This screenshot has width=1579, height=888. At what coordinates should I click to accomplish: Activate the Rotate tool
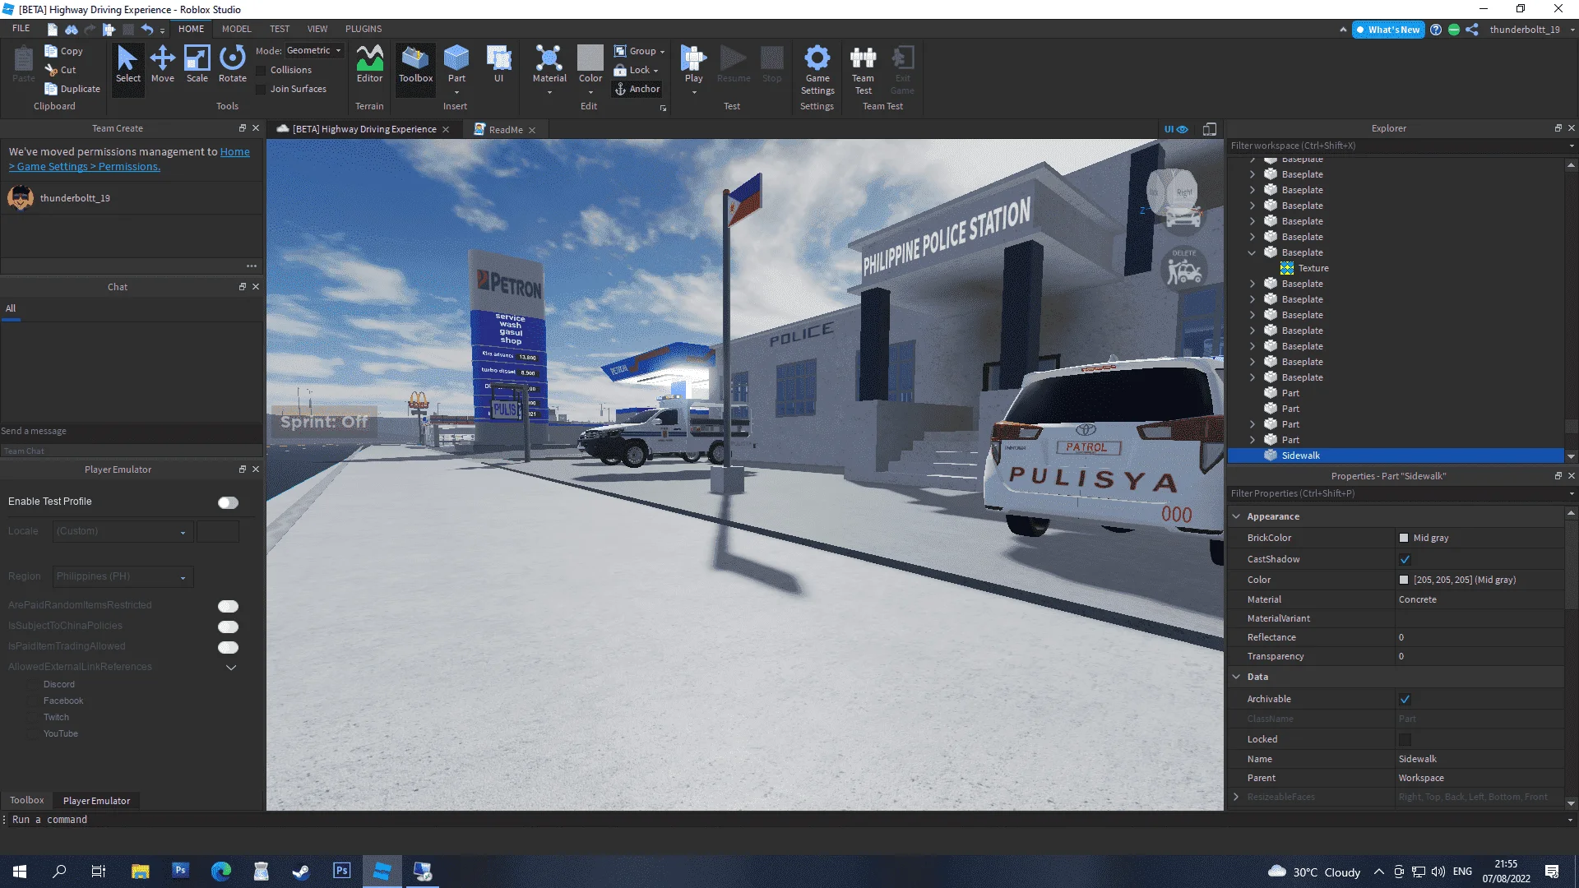click(x=233, y=64)
